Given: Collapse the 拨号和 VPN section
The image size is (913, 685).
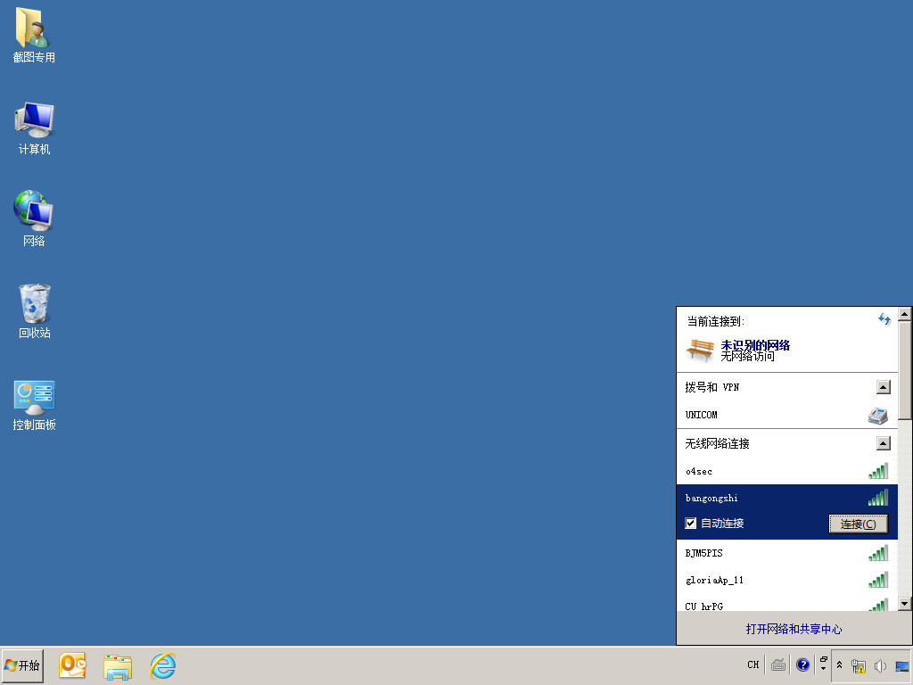Looking at the screenshot, I should click(x=884, y=387).
